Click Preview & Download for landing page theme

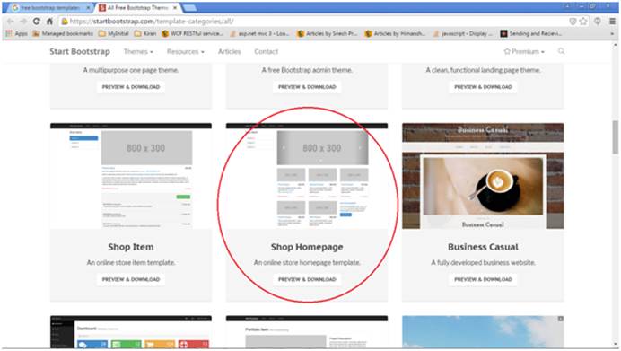(x=483, y=87)
